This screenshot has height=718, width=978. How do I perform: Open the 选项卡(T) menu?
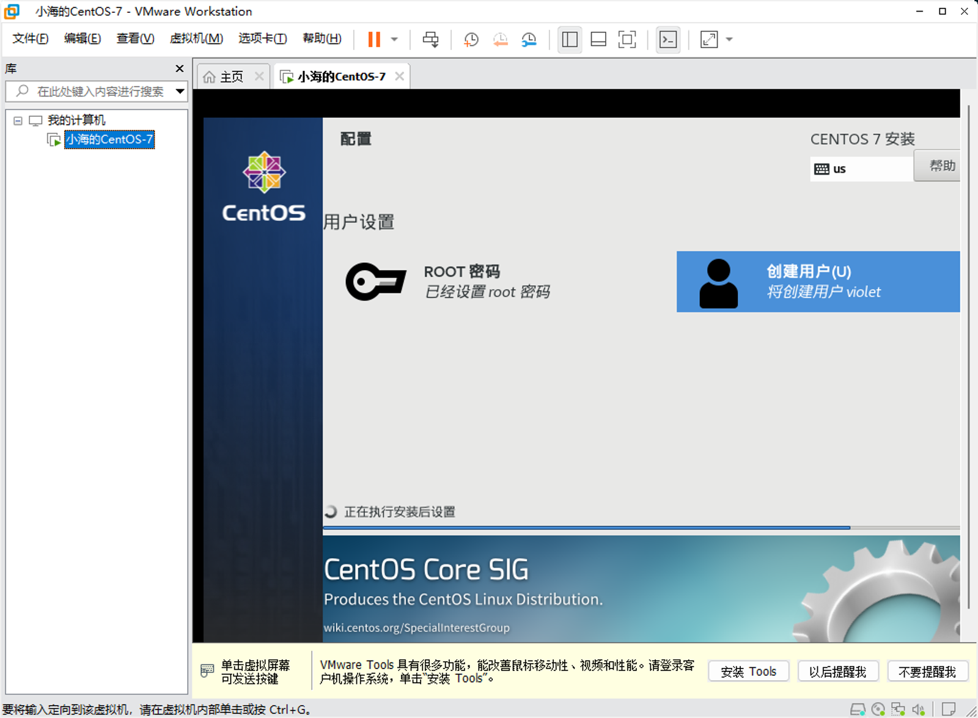click(x=262, y=38)
